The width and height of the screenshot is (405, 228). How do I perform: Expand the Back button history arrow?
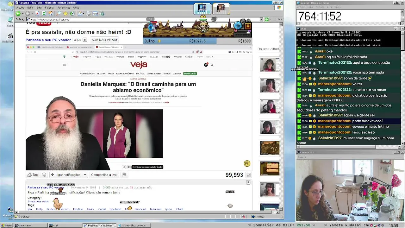click(x=22, y=14)
